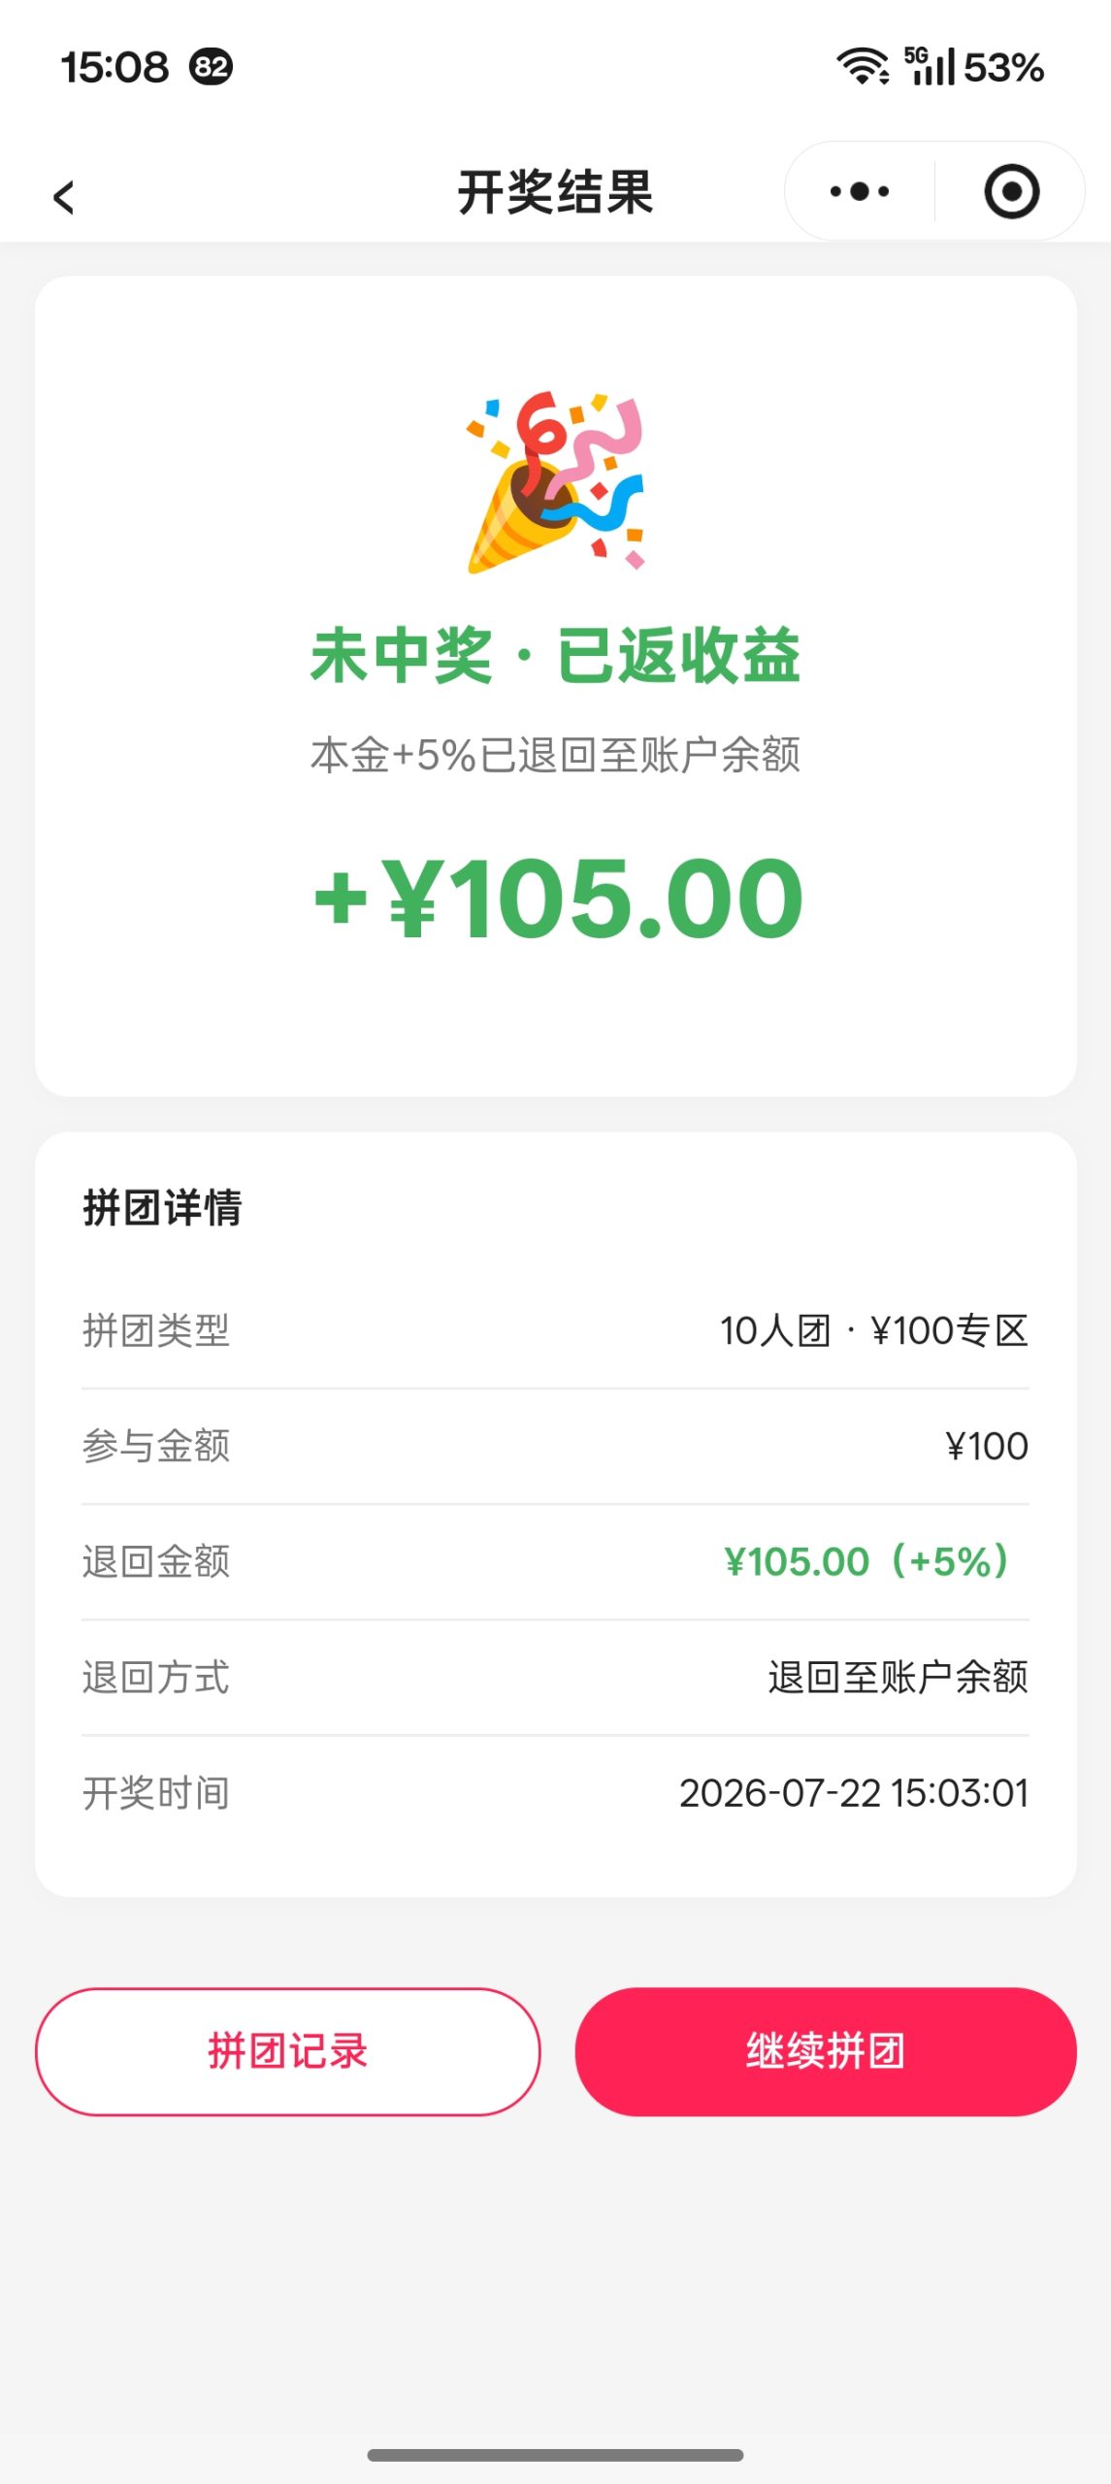The width and height of the screenshot is (1111, 2484).
Task: Close mini program via circle target icon
Action: click(x=1012, y=191)
